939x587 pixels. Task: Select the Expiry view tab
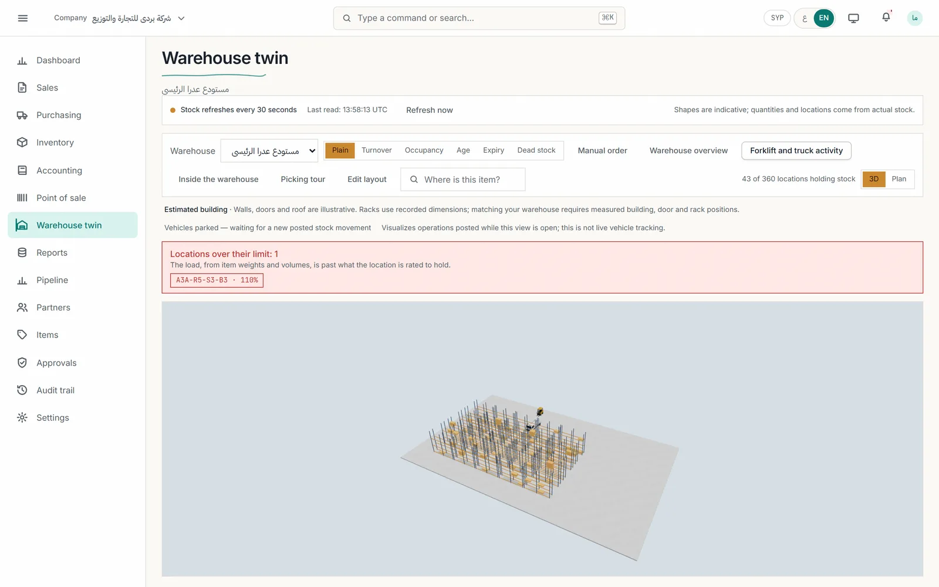pos(494,150)
